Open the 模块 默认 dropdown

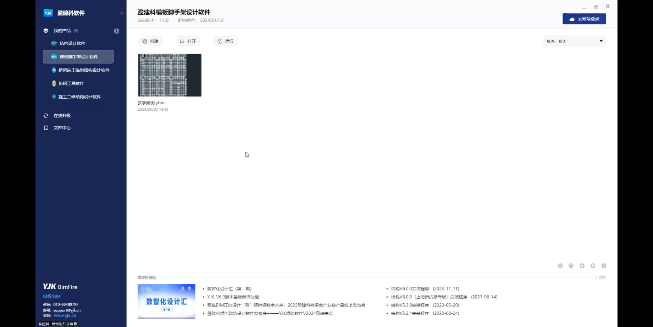pyautogui.click(x=574, y=41)
